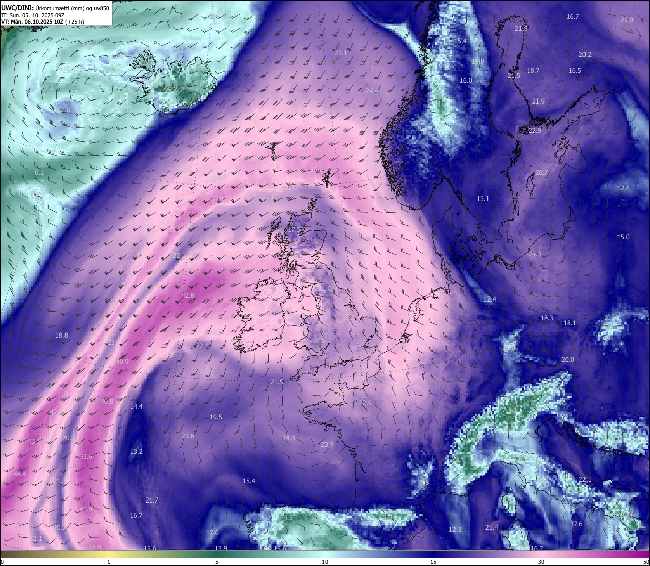Screen dimensions: 650x566
Task: Click the 6.2 value southwest of Iceland
Action: coord(39,172)
